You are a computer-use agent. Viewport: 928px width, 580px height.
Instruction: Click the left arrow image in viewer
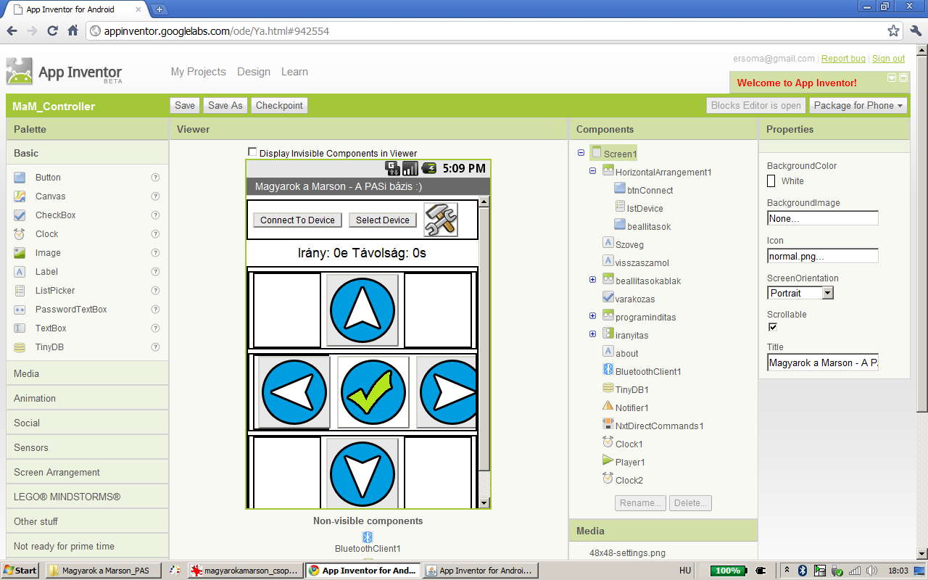[294, 391]
